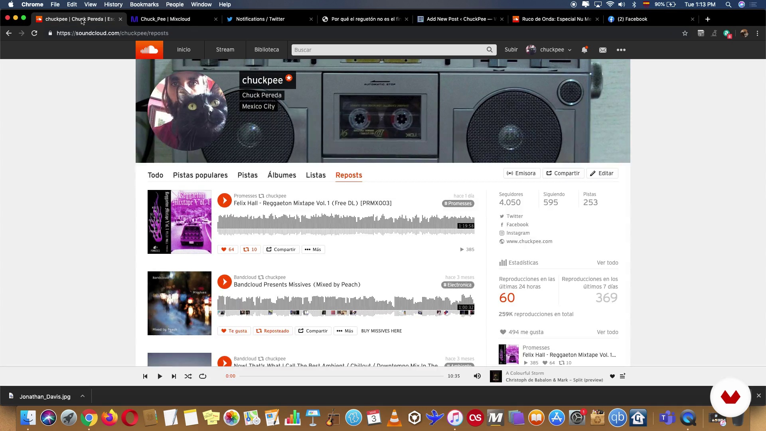Go to Inicio in the navigation
The height and width of the screenshot is (431, 766).
(x=184, y=50)
